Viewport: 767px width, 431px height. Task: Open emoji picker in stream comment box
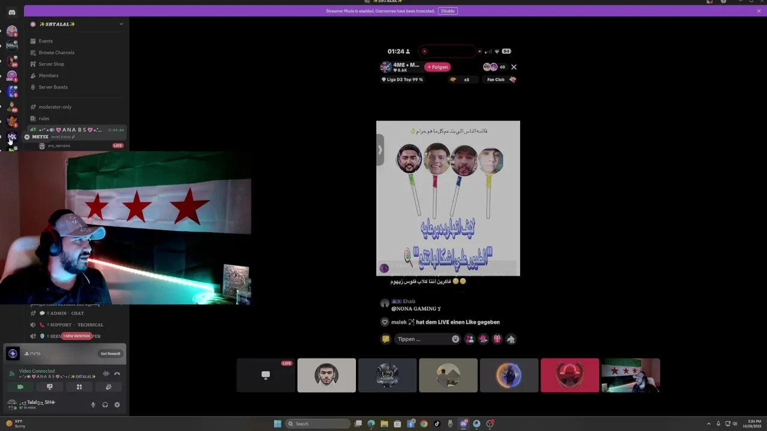pyautogui.click(x=455, y=339)
